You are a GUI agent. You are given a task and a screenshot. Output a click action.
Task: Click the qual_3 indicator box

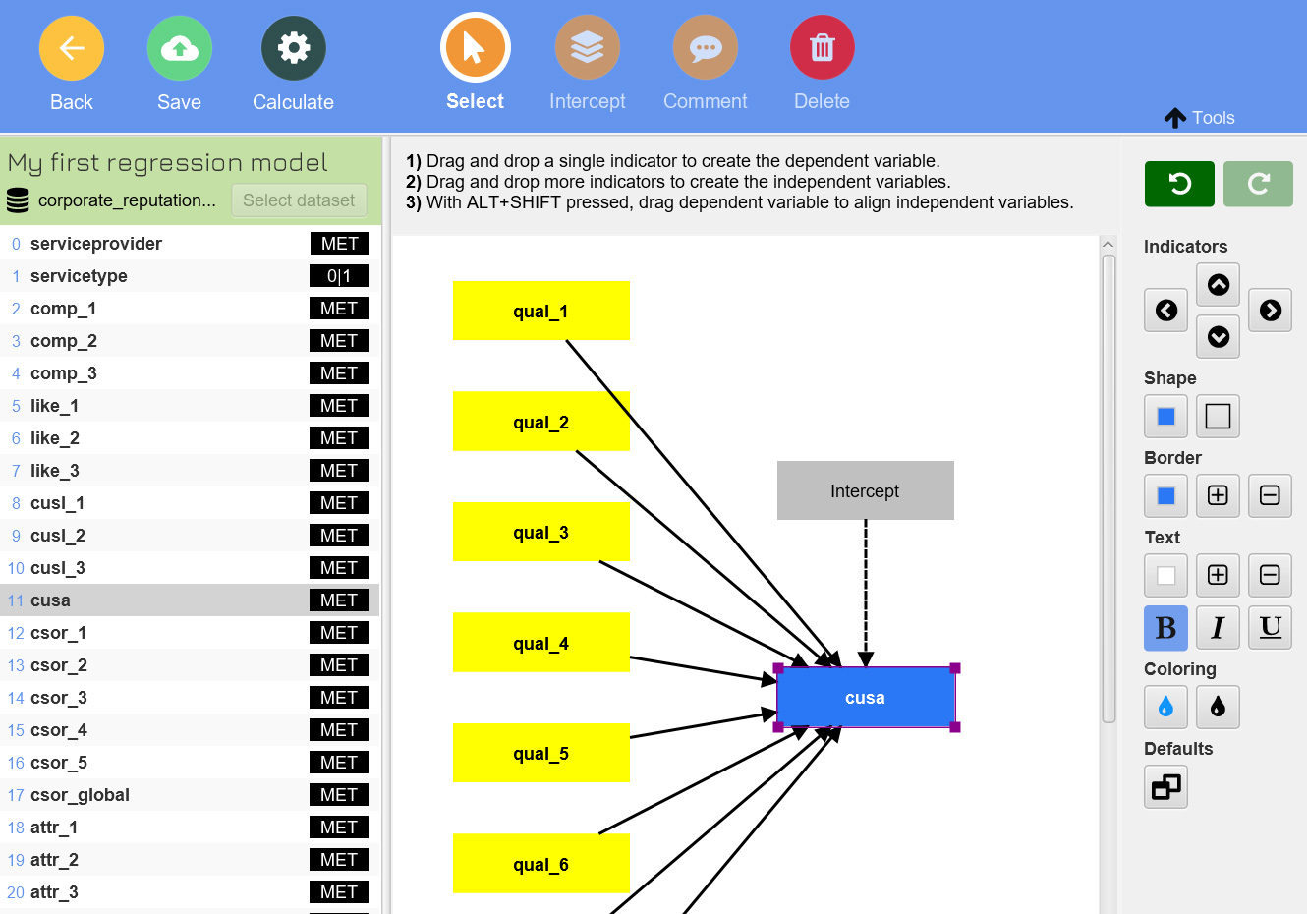point(540,533)
